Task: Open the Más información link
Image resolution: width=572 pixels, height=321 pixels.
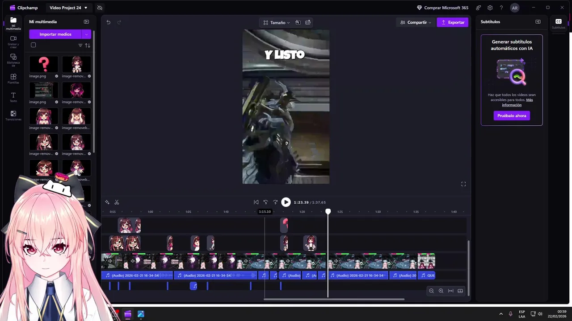Action: pos(517,103)
